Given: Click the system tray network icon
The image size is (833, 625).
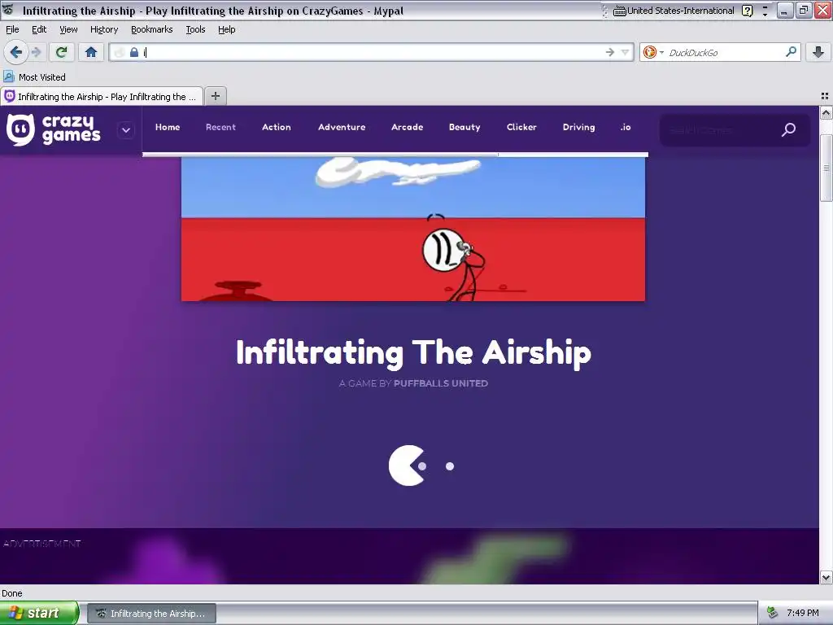Looking at the screenshot, I should [773, 613].
